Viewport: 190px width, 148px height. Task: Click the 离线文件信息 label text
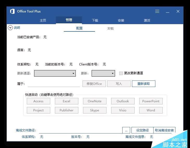(x=135, y=137)
